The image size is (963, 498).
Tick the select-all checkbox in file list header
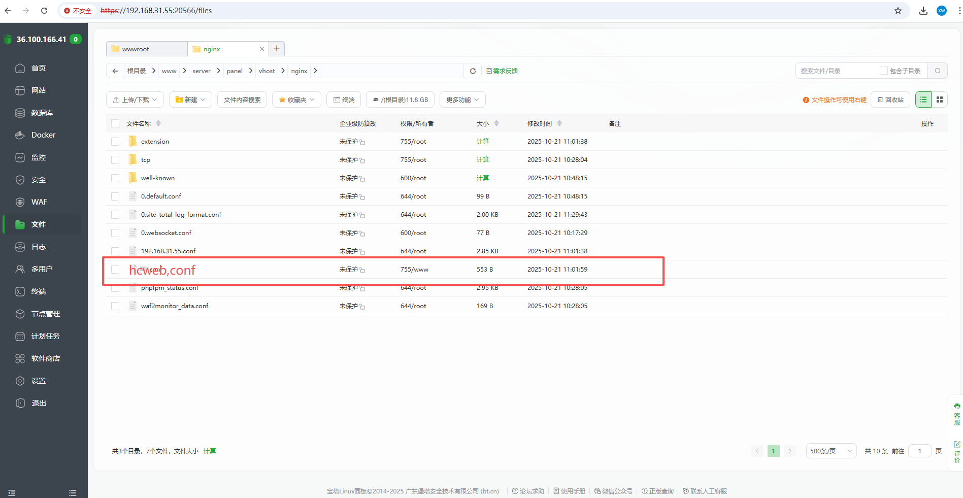115,123
